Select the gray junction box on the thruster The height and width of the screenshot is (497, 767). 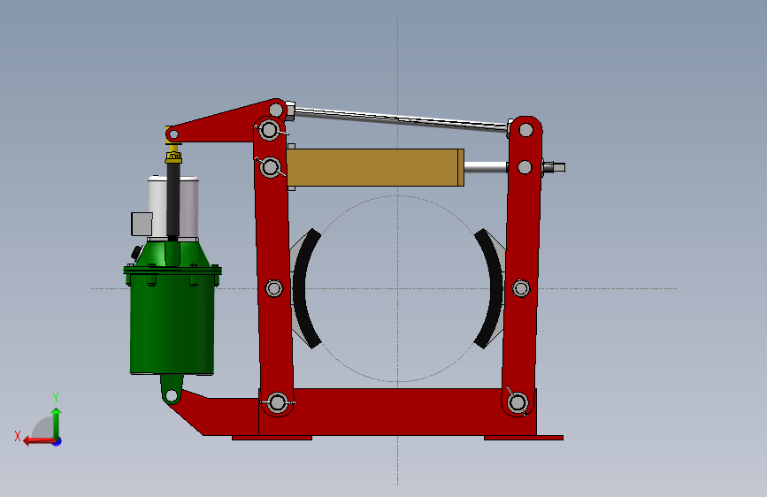[x=142, y=224]
